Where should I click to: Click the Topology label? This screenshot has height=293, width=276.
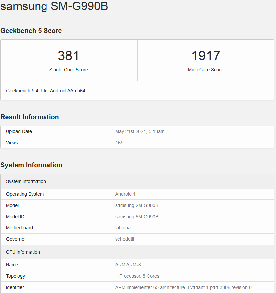(16, 276)
